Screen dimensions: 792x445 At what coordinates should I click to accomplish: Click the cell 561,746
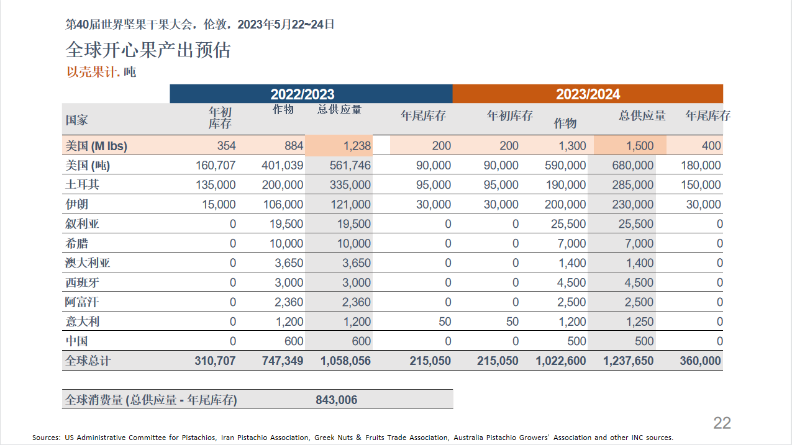click(350, 166)
